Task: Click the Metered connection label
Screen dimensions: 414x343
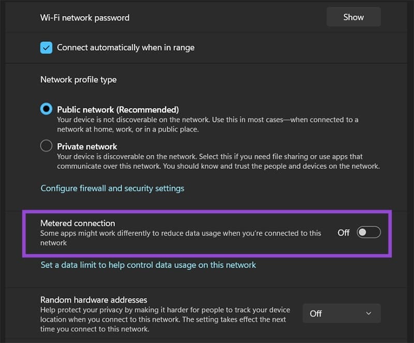Action: pos(78,223)
